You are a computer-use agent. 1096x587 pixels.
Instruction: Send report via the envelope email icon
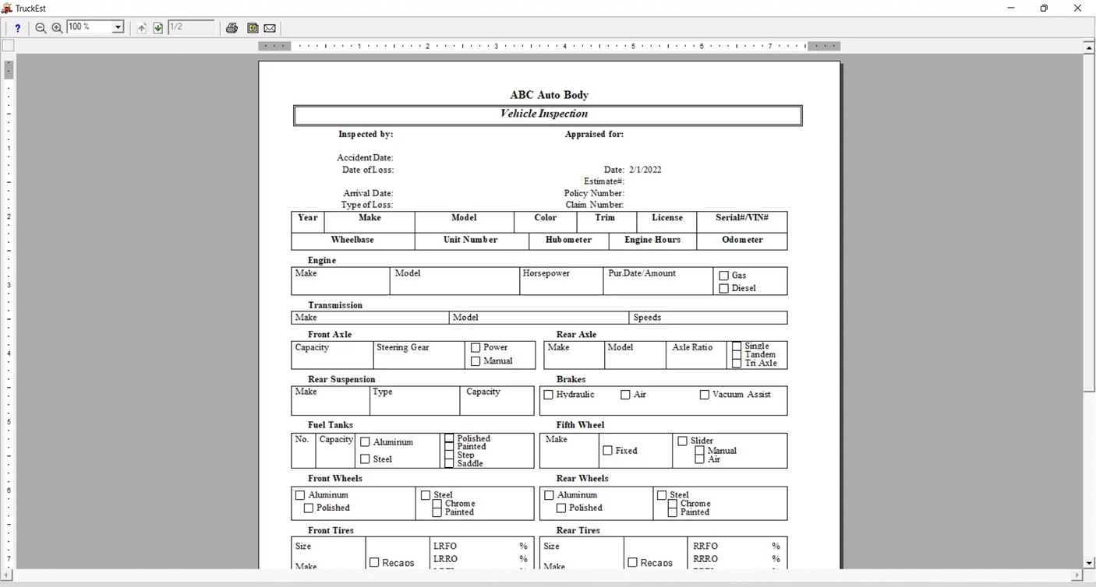270,27
